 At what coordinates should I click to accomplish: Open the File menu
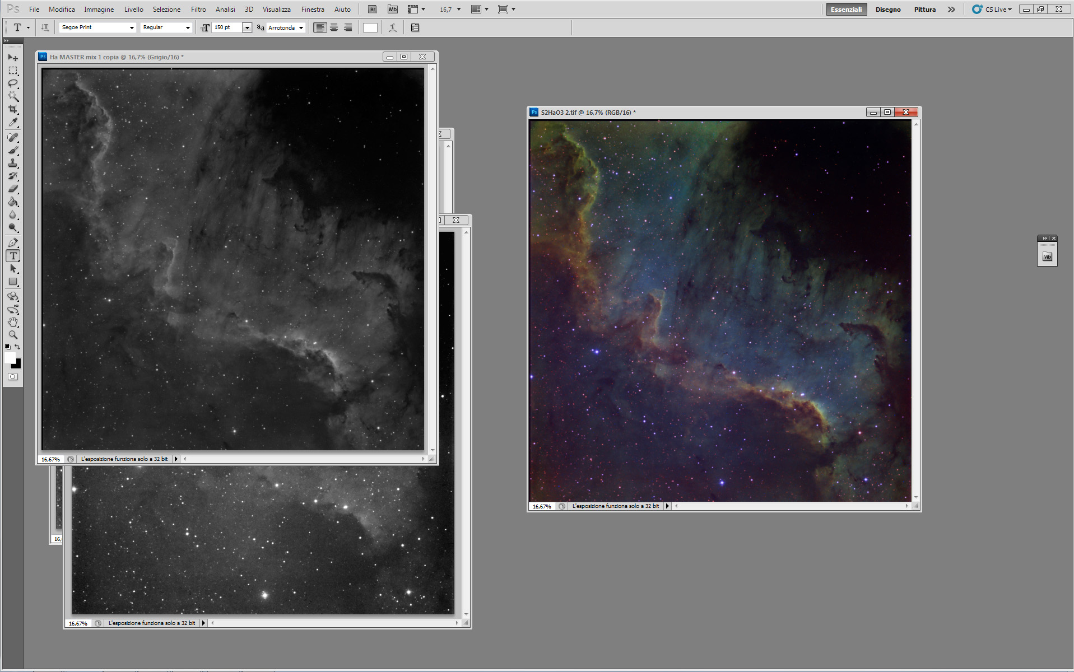tap(34, 10)
